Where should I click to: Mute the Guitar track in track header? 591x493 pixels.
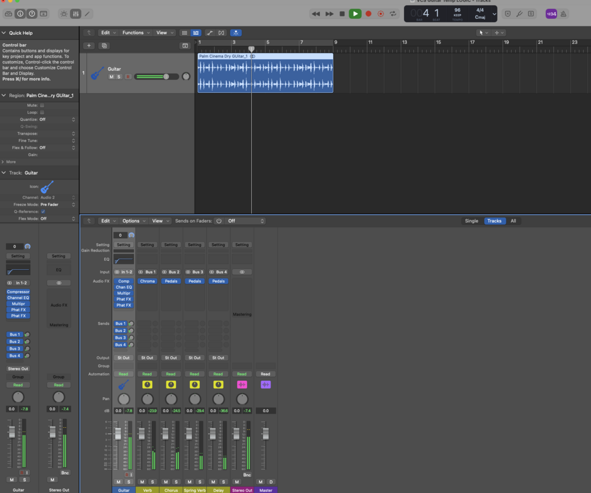coord(111,77)
